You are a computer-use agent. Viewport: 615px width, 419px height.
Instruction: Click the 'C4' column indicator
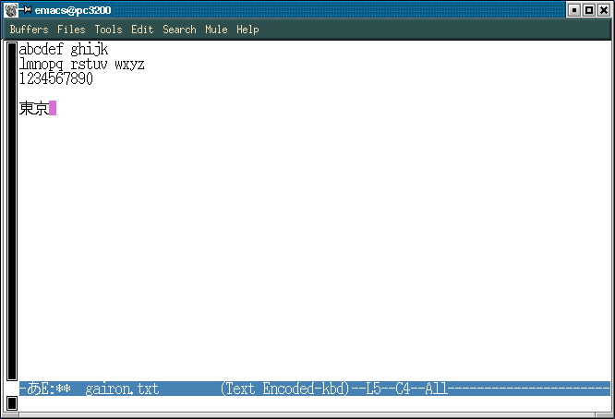point(403,389)
